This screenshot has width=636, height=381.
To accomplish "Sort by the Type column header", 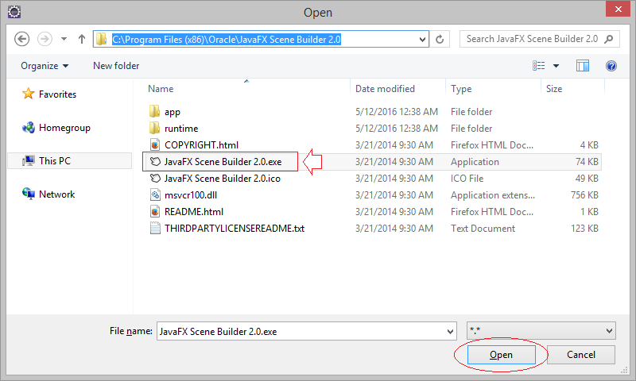I will (461, 89).
